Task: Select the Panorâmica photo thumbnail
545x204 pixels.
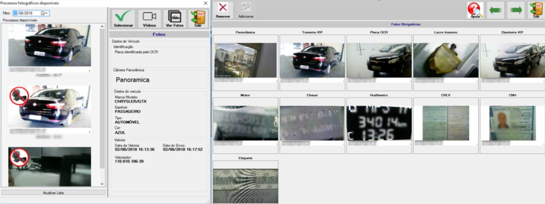Action: pos(245,60)
